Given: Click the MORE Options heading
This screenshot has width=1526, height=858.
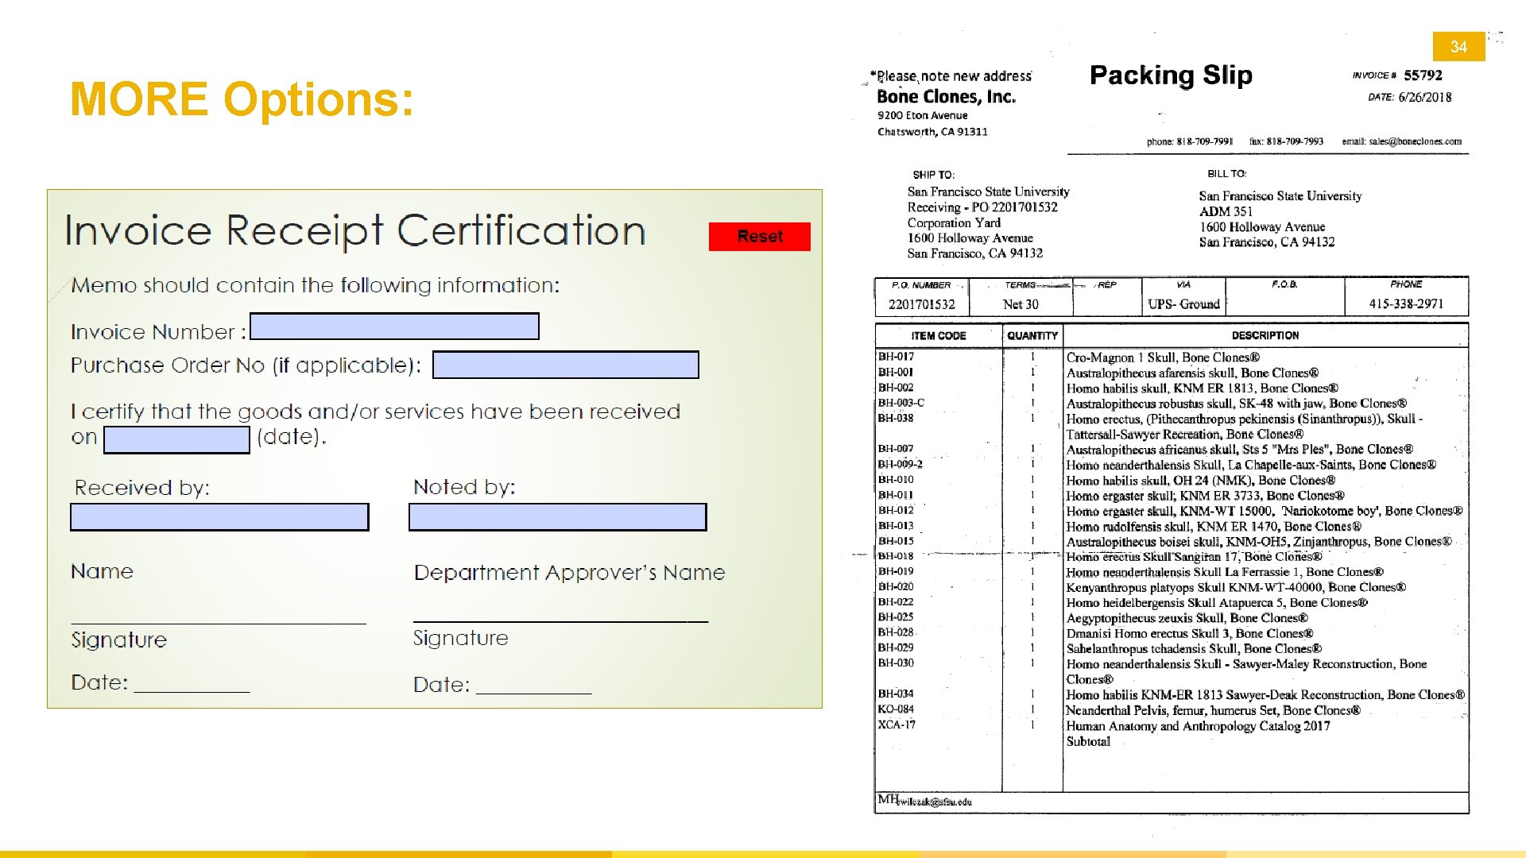Looking at the screenshot, I should click(242, 99).
